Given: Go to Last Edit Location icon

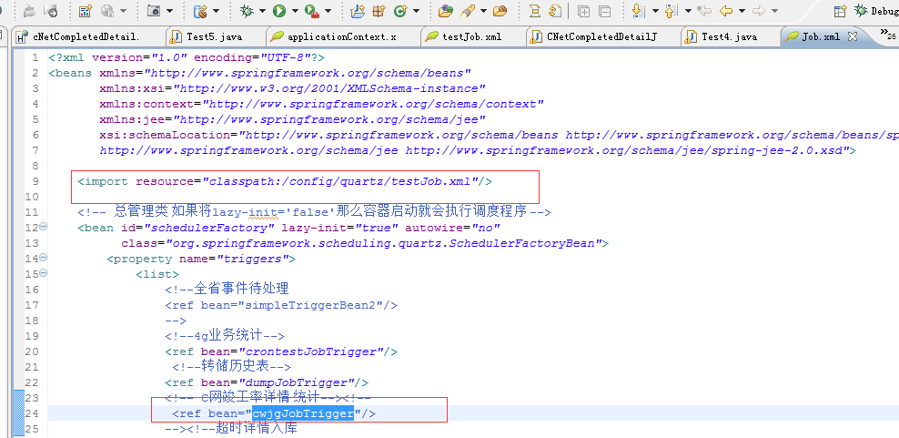Looking at the screenshot, I should point(703,10).
